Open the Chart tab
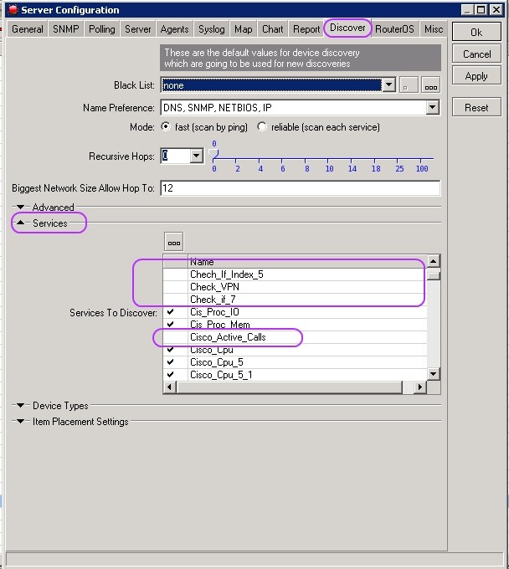The height and width of the screenshot is (569, 509). [x=272, y=29]
